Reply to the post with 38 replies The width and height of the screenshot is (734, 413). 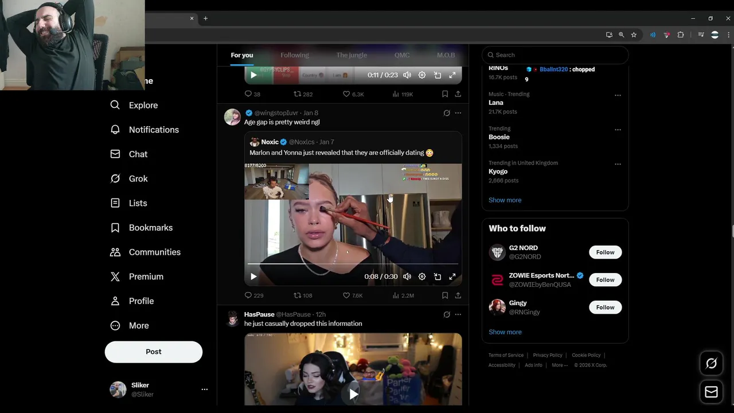coord(252,94)
